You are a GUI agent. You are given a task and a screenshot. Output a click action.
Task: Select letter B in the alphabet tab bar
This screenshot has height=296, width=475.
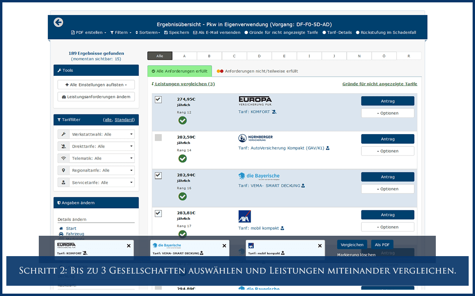[x=209, y=56]
